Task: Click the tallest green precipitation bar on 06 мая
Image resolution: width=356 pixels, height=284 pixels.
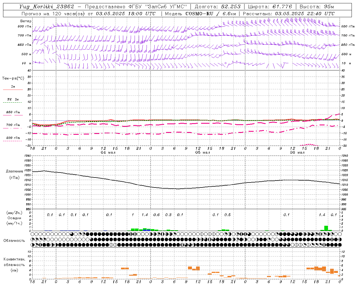Action: click(326, 228)
